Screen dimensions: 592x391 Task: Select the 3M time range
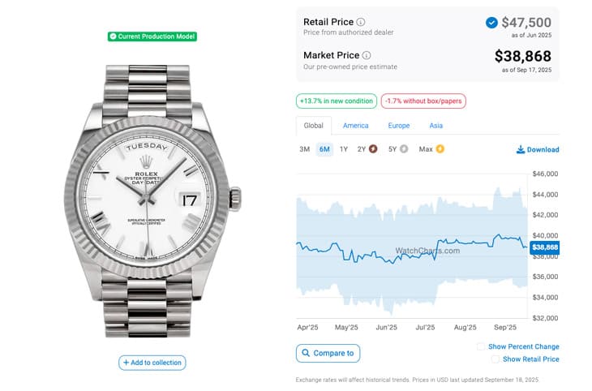coord(304,149)
